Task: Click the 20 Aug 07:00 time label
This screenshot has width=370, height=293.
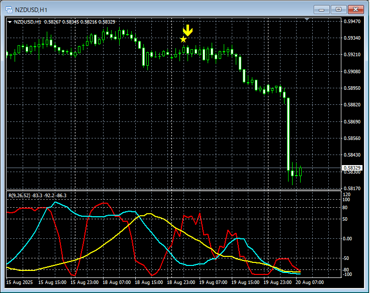Action: 310,282
